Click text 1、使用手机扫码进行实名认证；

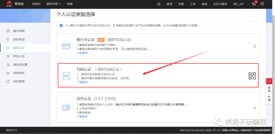pos(97,74)
